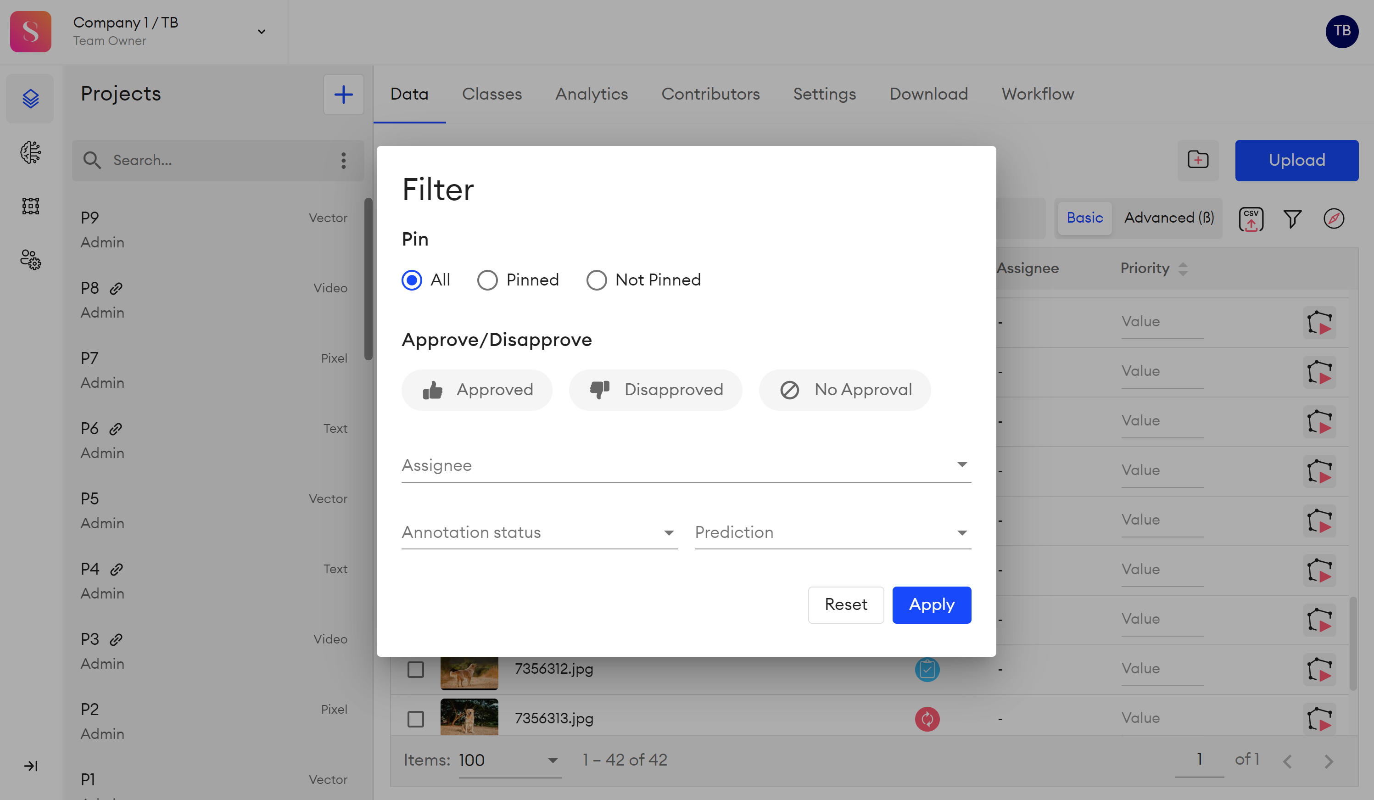The width and height of the screenshot is (1374, 800).
Task: Add a new project with plus button
Action: coord(343,95)
